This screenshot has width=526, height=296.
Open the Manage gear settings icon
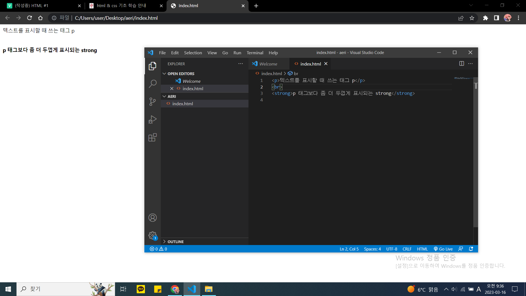pyautogui.click(x=153, y=235)
